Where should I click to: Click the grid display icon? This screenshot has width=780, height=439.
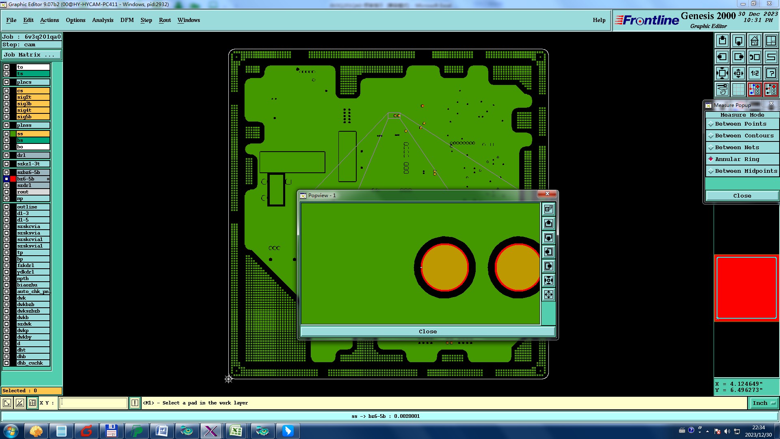coord(738,89)
